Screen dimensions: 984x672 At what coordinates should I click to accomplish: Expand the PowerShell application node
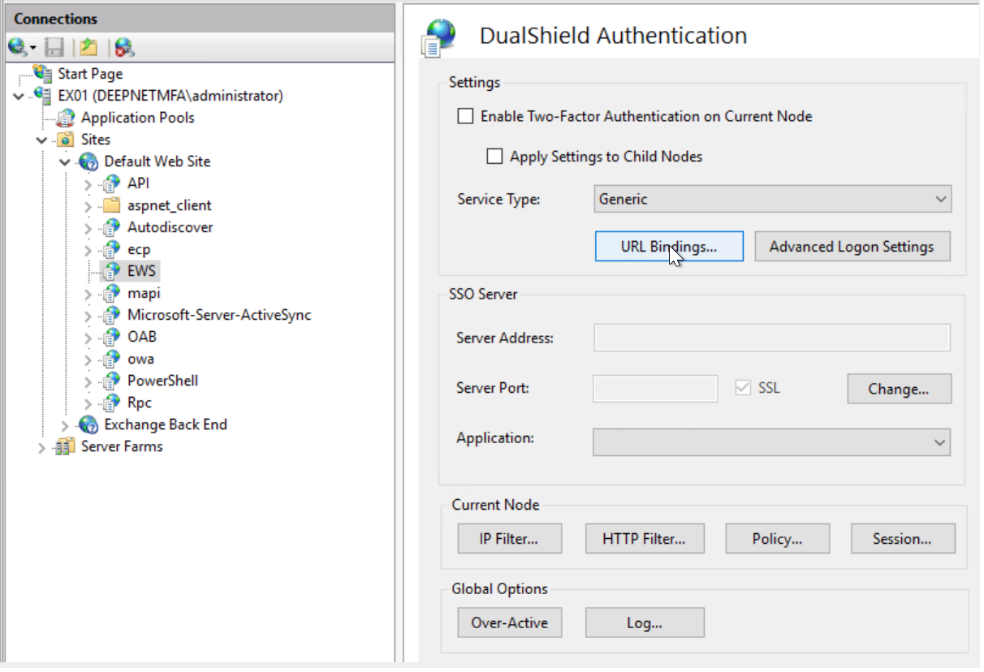89,381
